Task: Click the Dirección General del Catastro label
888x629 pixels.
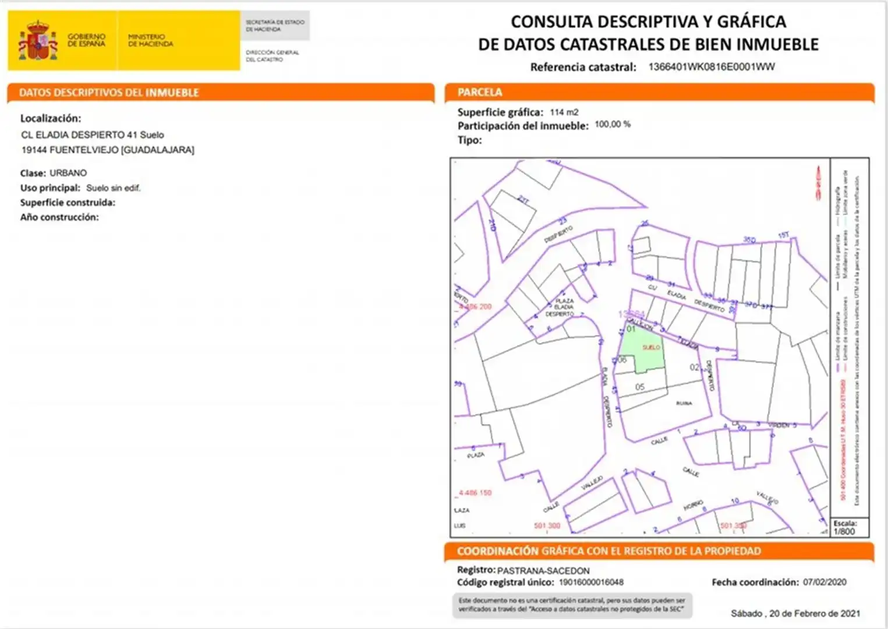Action: [272, 56]
